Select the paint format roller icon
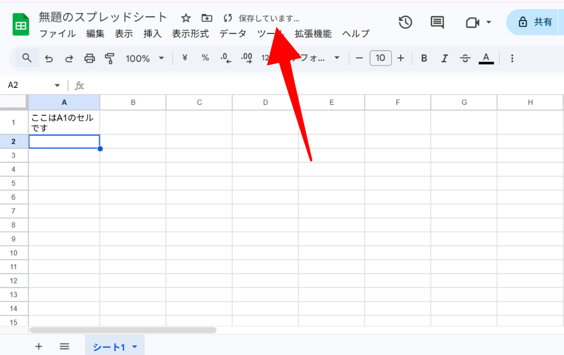The width and height of the screenshot is (564, 355). tap(109, 58)
